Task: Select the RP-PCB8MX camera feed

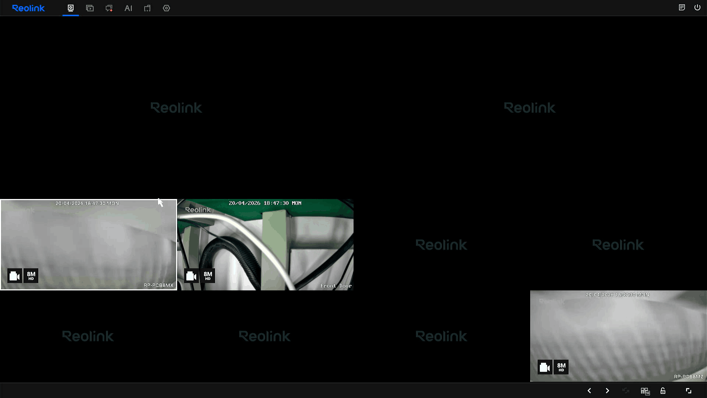Action: tap(88, 245)
